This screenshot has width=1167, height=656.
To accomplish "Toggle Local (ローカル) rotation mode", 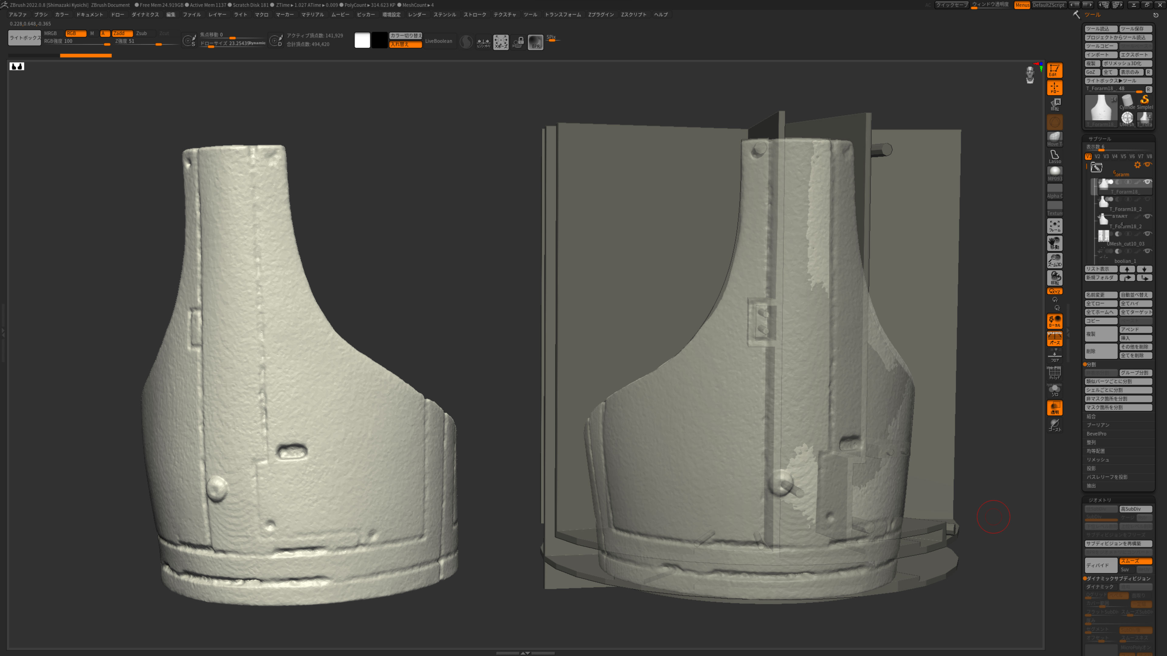I will (1054, 321).
